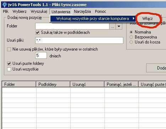Screen dimensions: 166x129
Task: Select 'Wykonaj wszystkie przy starcie komputera' entry
Action: pyautogui.click(x=93, y=19)
